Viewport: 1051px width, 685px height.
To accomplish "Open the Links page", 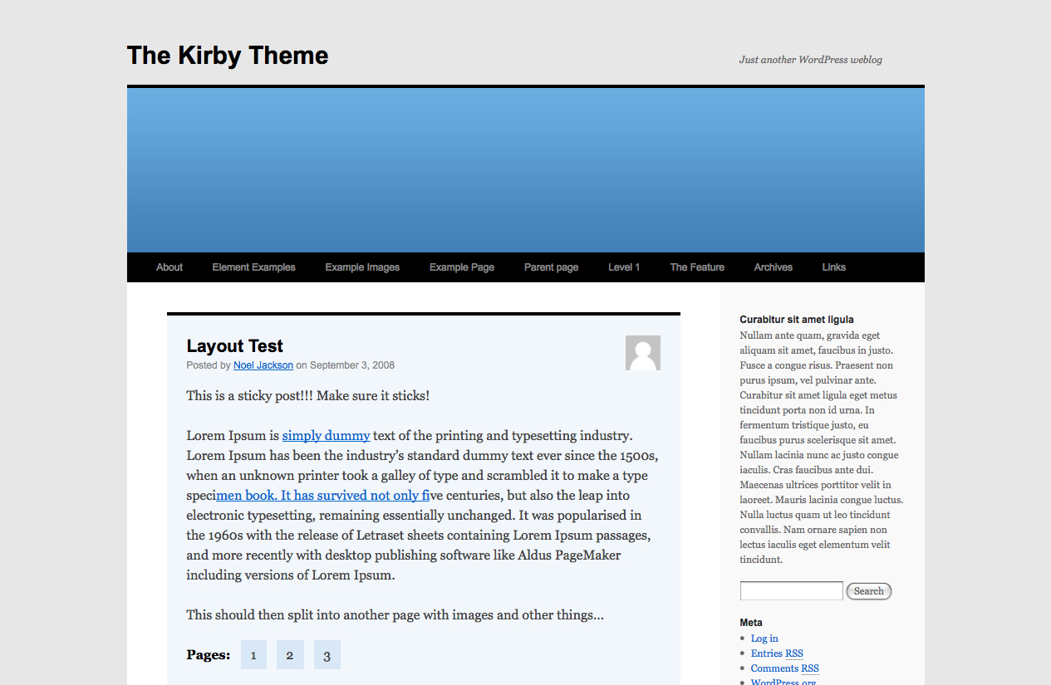I will 833,267.
